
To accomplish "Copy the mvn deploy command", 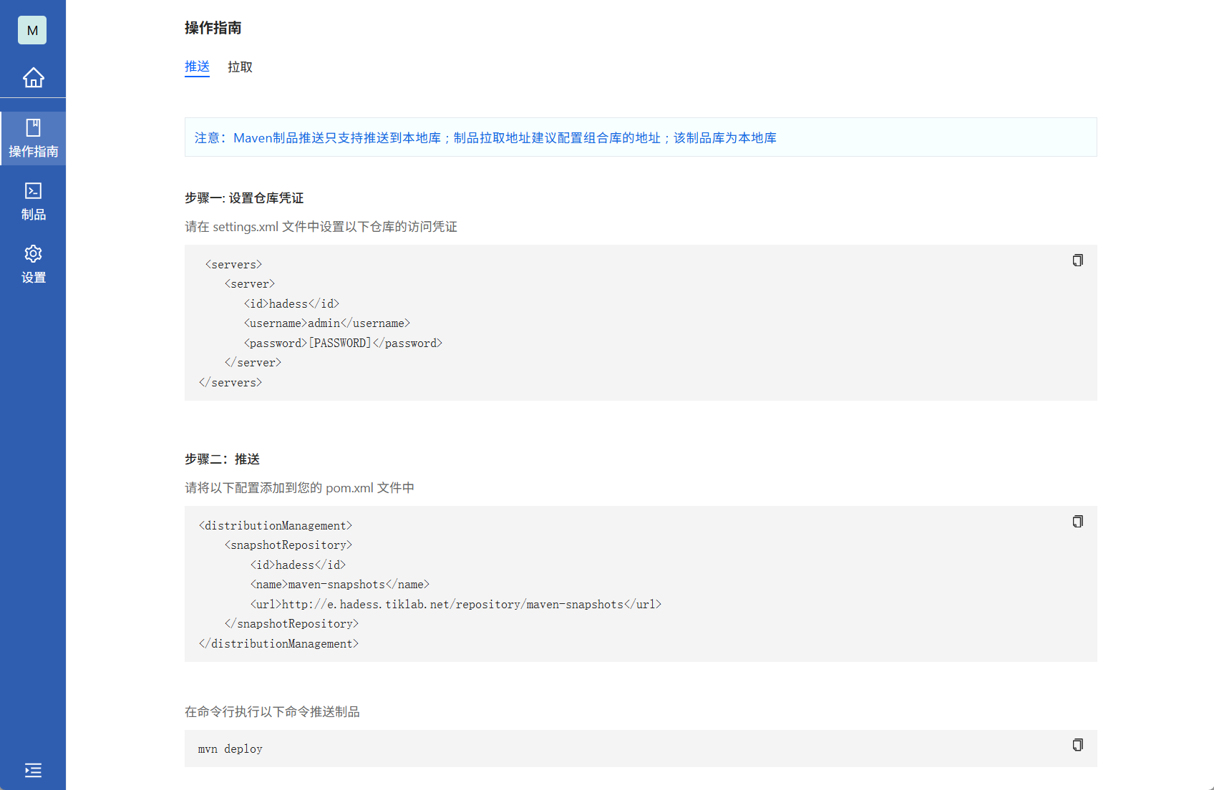I will coord(1077,745).
